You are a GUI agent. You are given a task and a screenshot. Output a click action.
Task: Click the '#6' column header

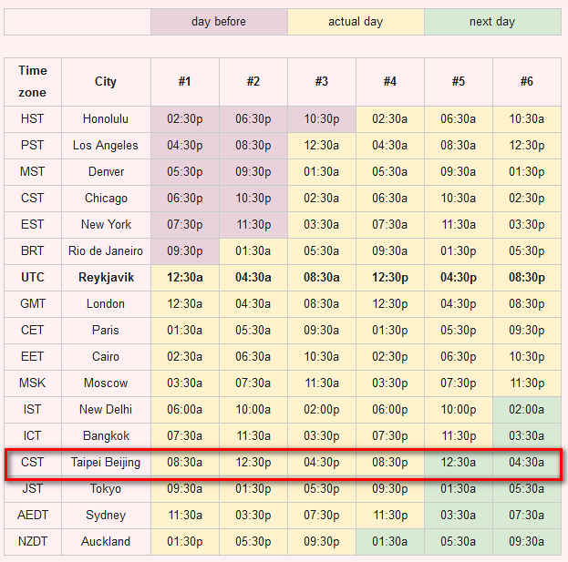527,81
